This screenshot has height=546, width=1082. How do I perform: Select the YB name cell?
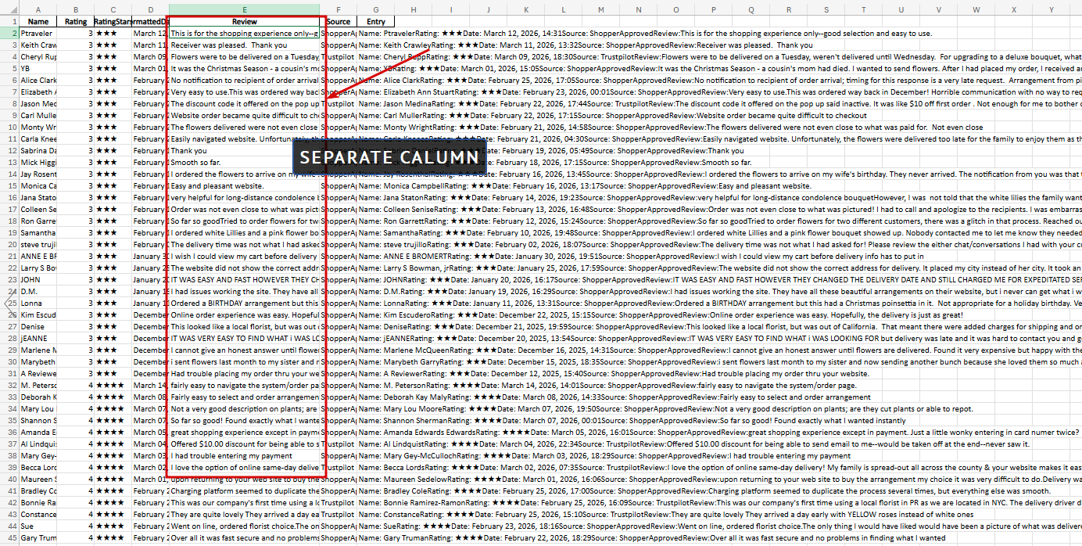point(38,68)
